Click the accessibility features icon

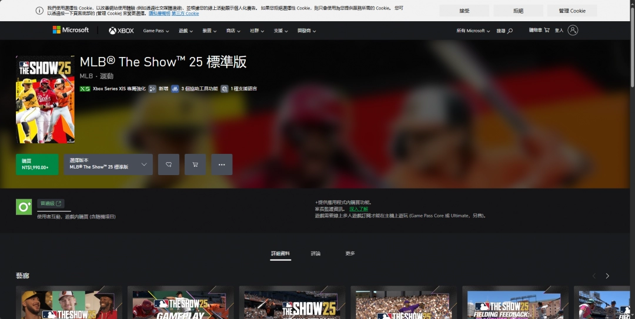click(x=175, y=89)
